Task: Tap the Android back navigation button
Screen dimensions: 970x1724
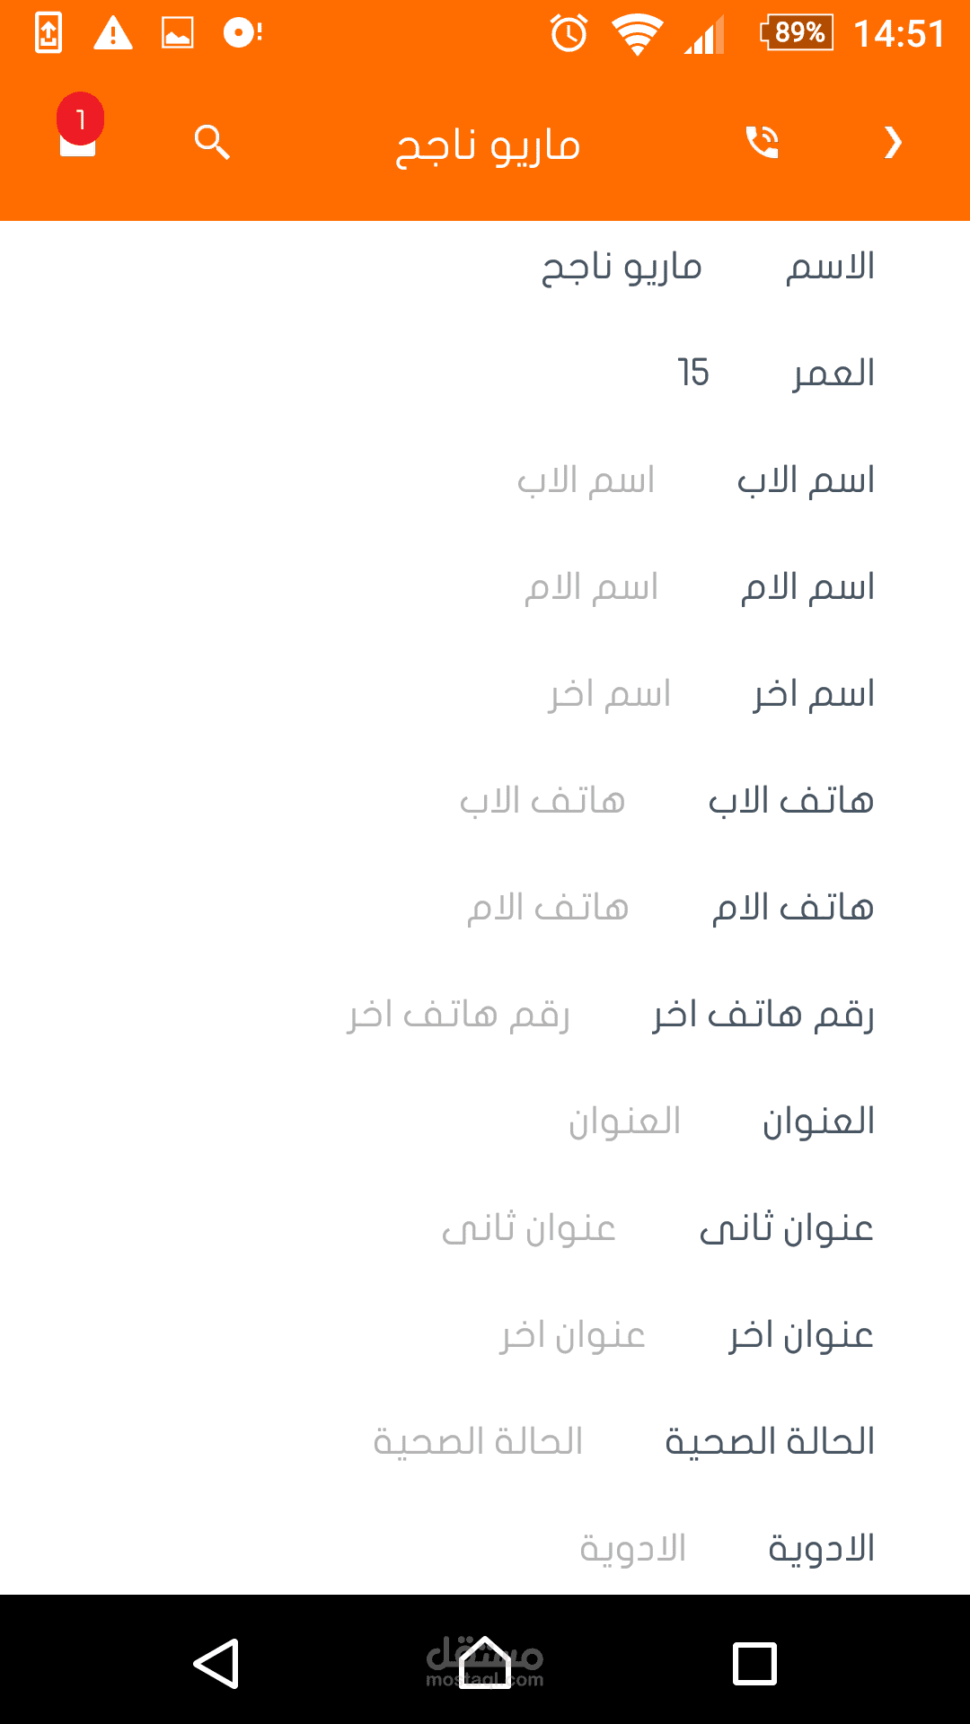Action: click(x=216, y=1663)
